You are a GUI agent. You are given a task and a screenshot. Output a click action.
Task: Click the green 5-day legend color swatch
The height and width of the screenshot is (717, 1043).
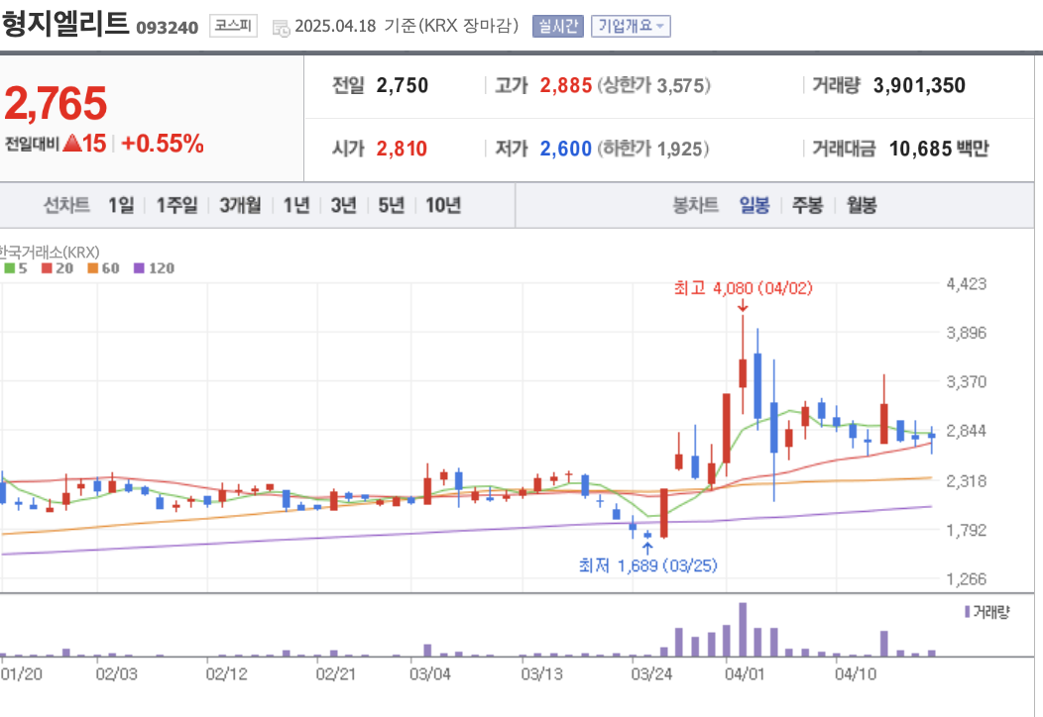point(9,267)
